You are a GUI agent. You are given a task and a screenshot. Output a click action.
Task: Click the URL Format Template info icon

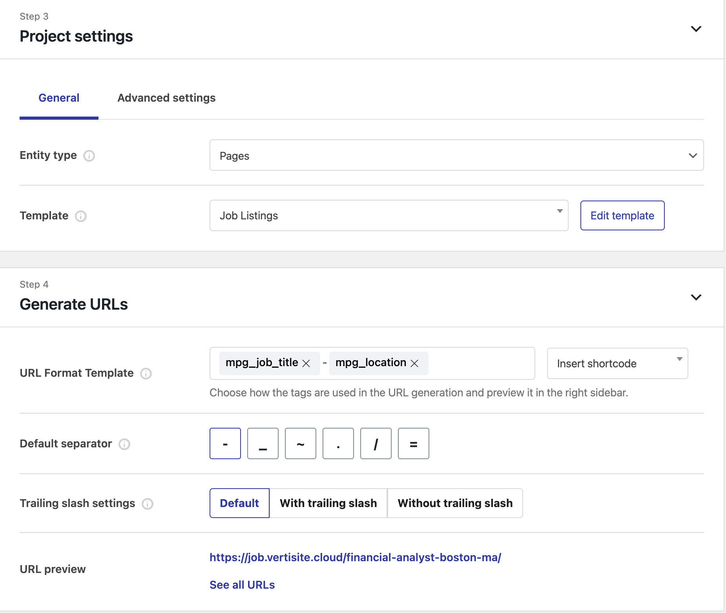[x=146, y=374]
